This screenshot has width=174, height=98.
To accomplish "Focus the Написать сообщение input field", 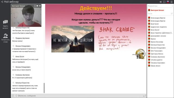I will coord(80,96).
